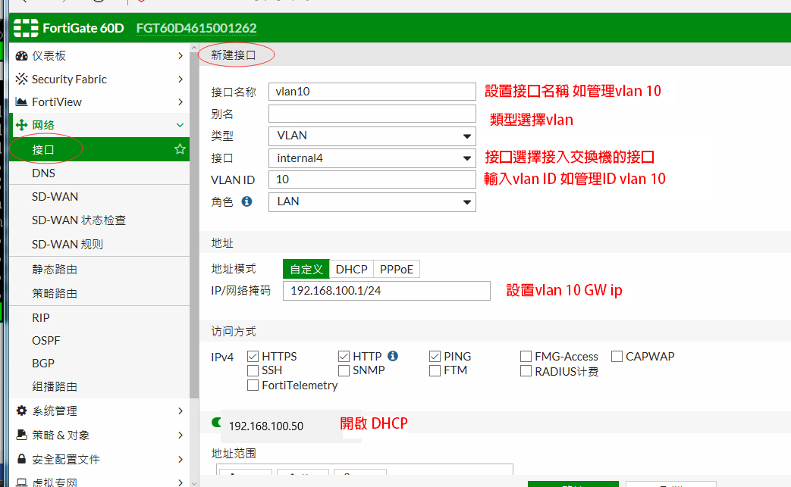Show the HTTP info tooltip icon

point(393,356)
